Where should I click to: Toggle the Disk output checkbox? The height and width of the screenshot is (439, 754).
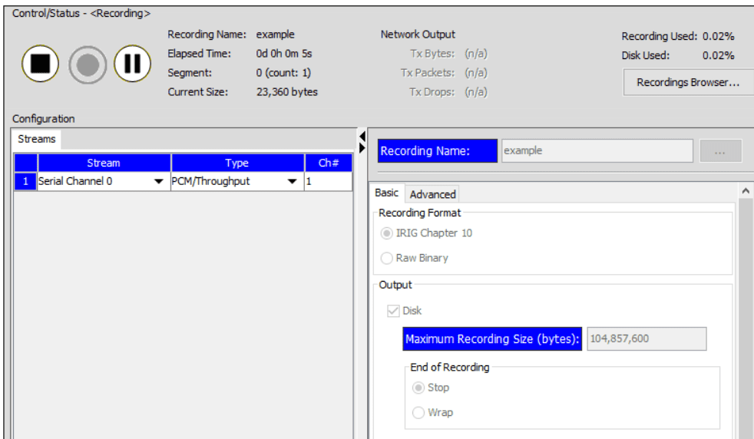[x=393, y=311]
